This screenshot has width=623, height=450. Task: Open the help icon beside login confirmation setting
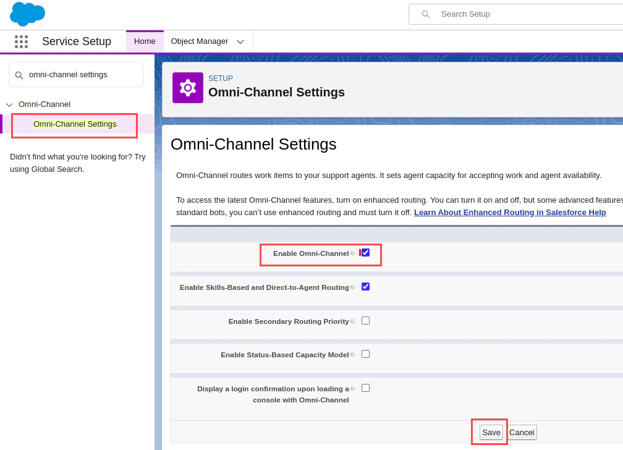click(352, 388)
